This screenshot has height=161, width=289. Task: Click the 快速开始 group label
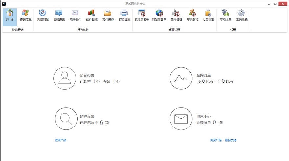(18, 30)
